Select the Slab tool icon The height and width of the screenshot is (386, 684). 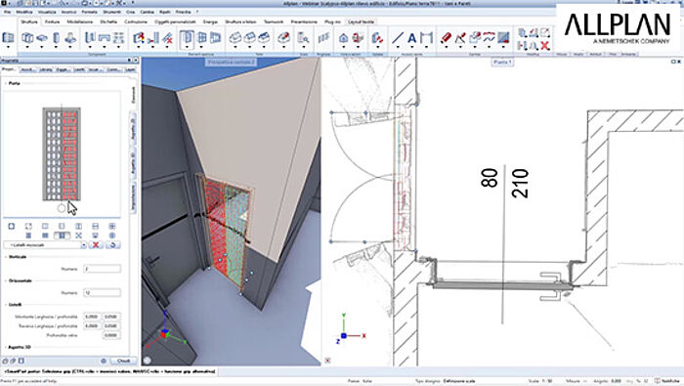pos(42,38)
